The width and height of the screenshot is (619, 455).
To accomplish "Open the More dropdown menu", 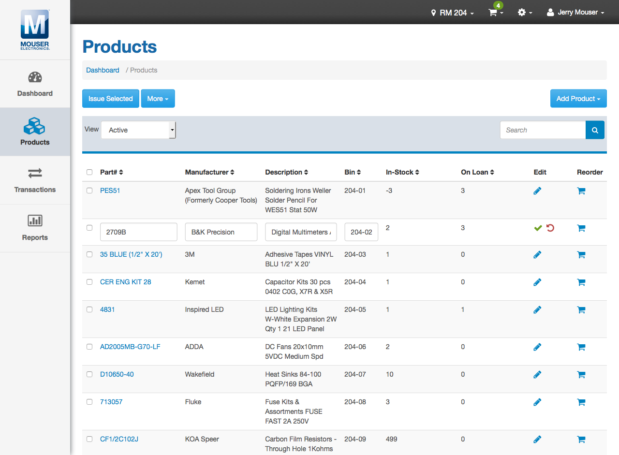I will click(158, 98).
